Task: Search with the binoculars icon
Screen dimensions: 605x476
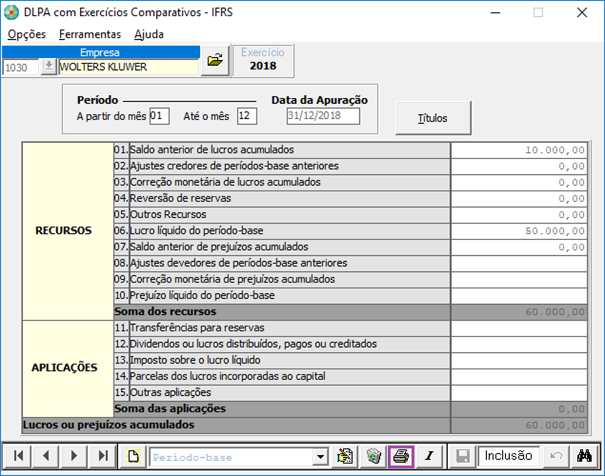Action: pos(584,456)
